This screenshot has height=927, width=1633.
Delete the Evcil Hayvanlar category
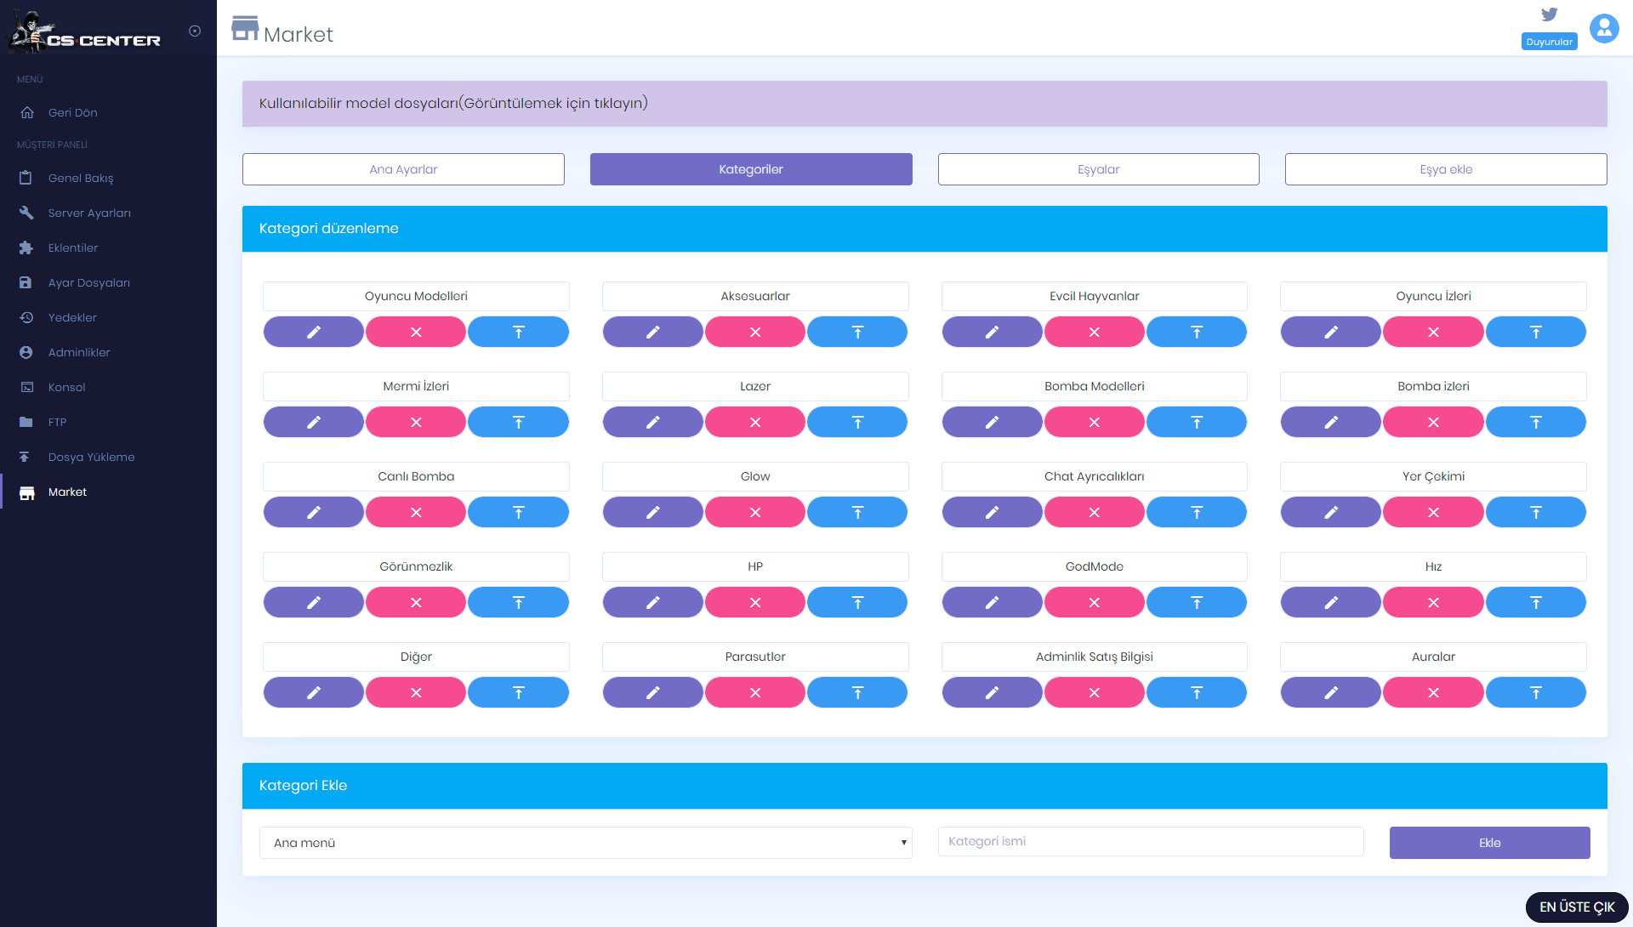coord(1095,332)
